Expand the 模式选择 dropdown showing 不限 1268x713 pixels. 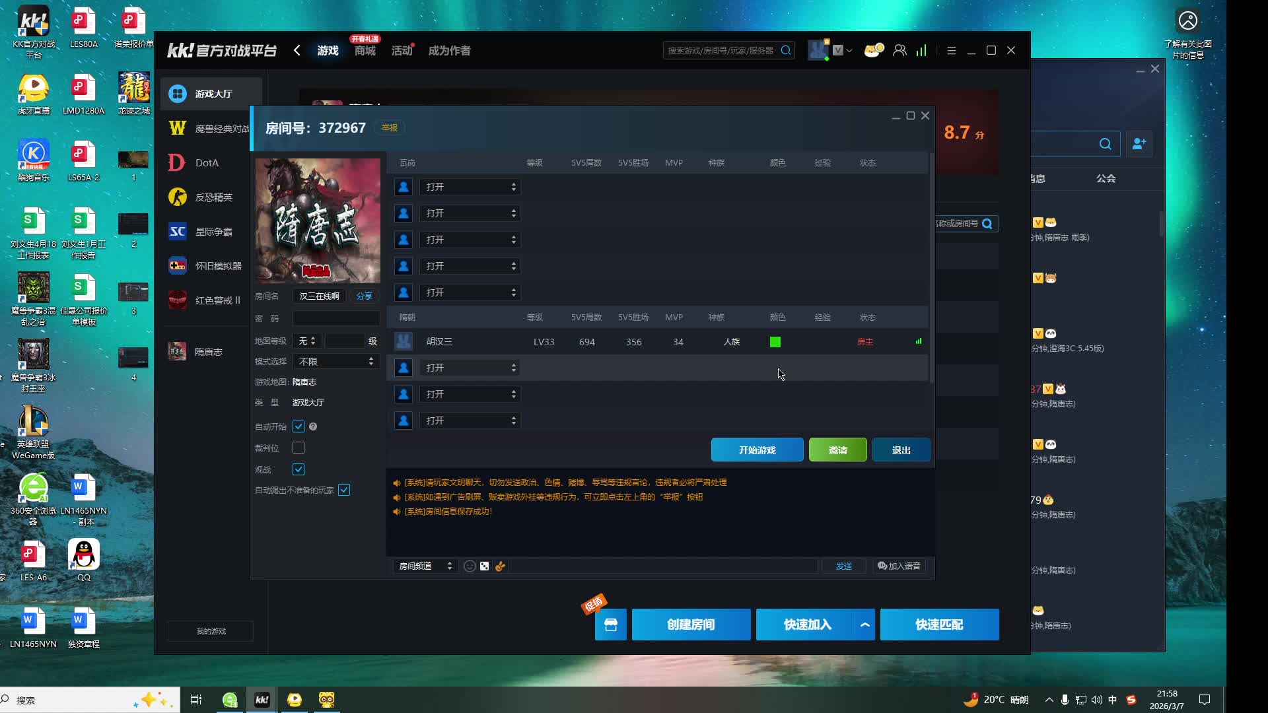coord(336,361)
